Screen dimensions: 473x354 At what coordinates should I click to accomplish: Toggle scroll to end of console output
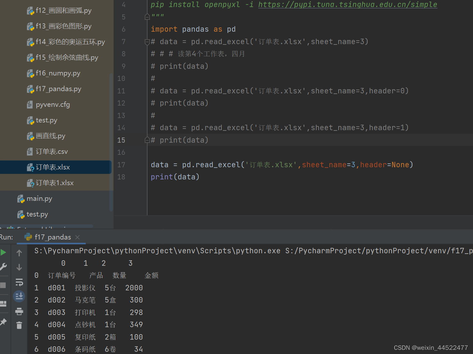[19, 296]
